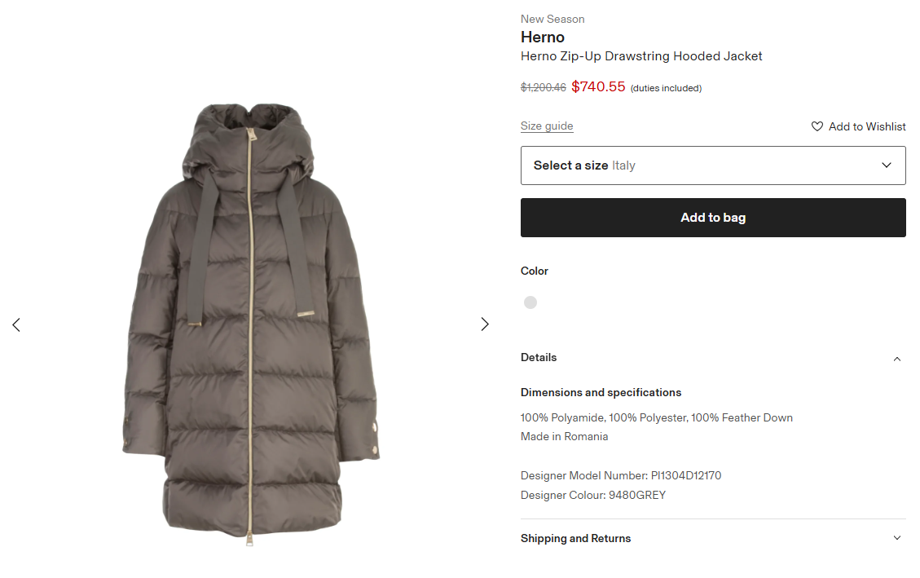This screenshot has height=578, width=920.
Task: Click the 'Add to Wishlist' text
Action: tap(867, 126)
